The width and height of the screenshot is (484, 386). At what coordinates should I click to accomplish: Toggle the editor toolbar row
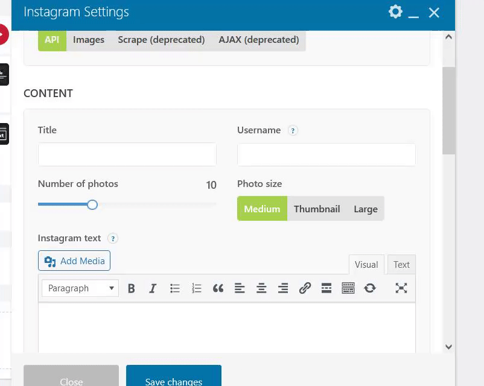(348, 288)
